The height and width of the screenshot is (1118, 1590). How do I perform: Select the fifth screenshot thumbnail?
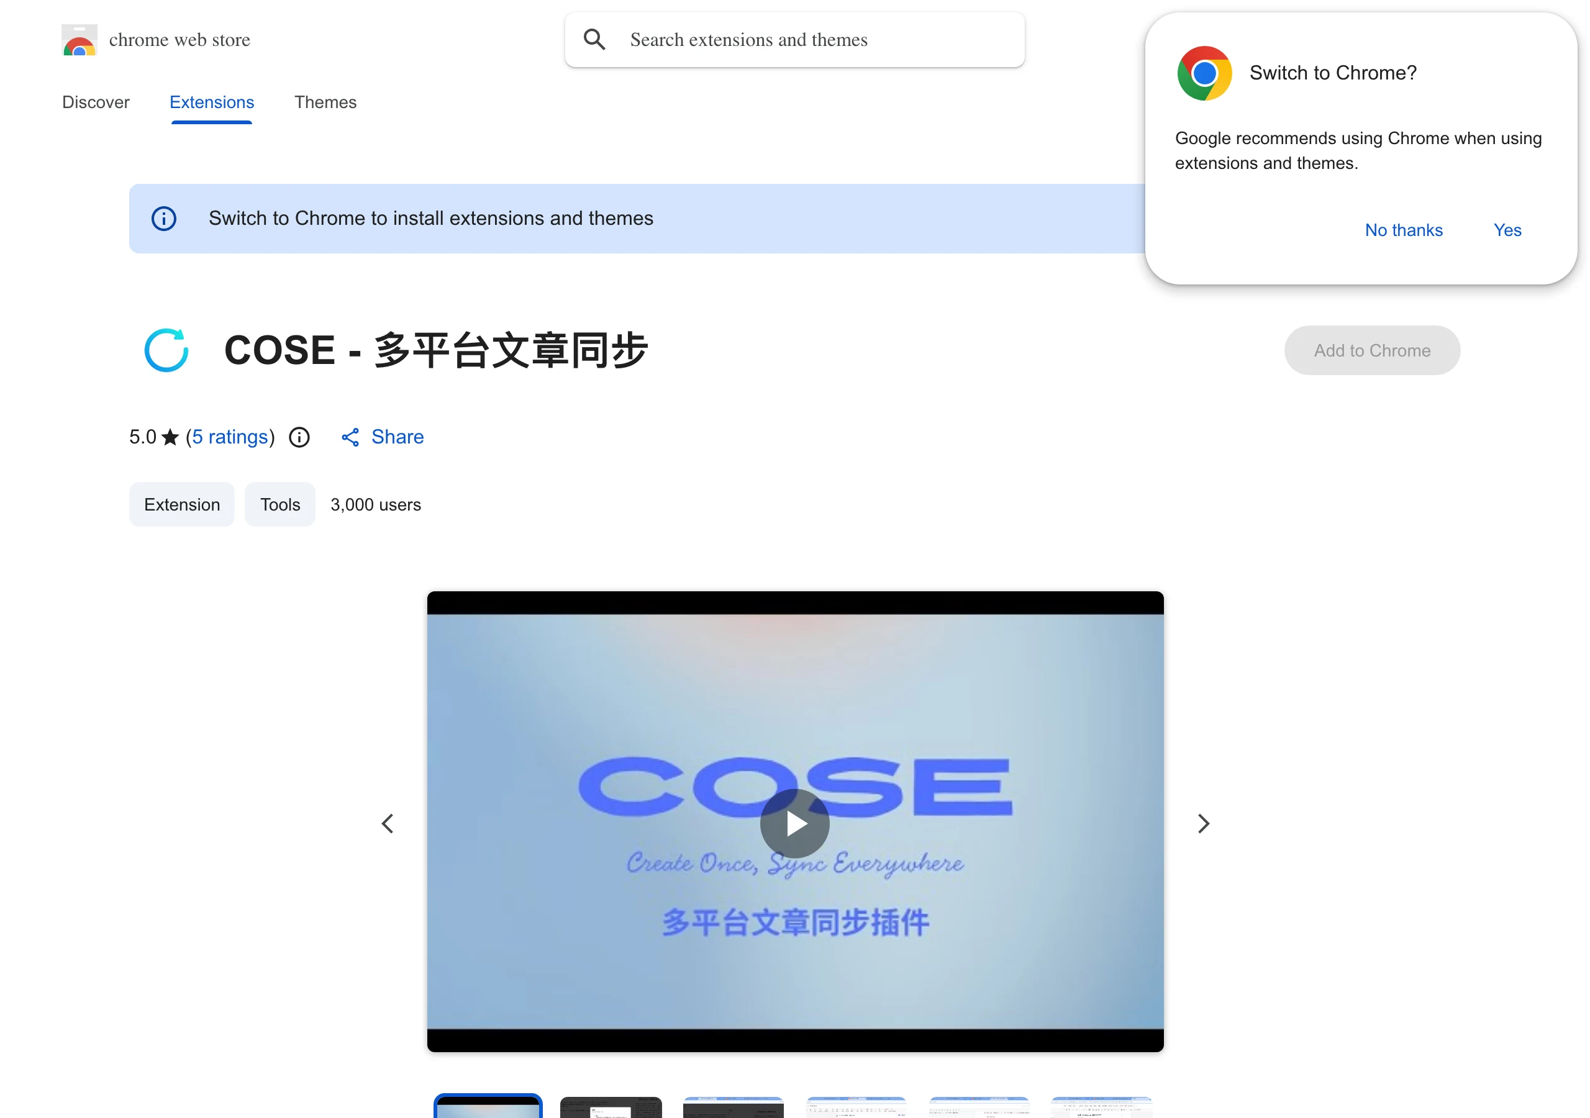click(x=978, y=1107)
